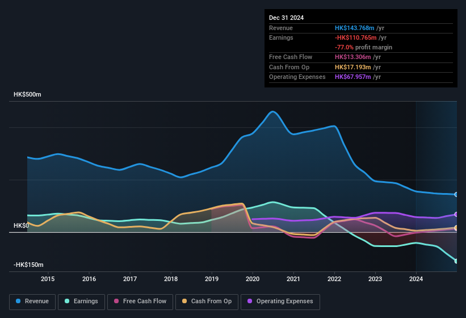Click the -HK$110.765m earnings value
This screenshot has height=318, width=466.
[x=355, y=37]
